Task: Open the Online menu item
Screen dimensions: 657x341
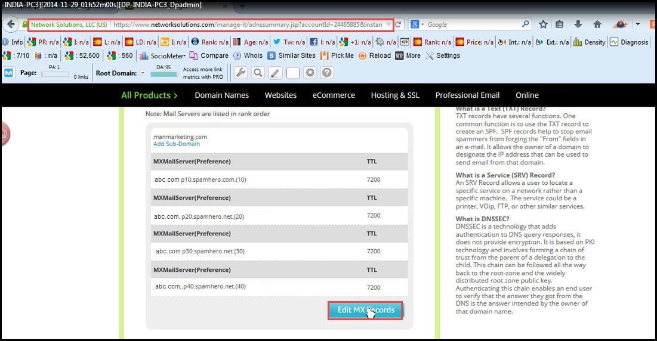Action: (527, 95)
